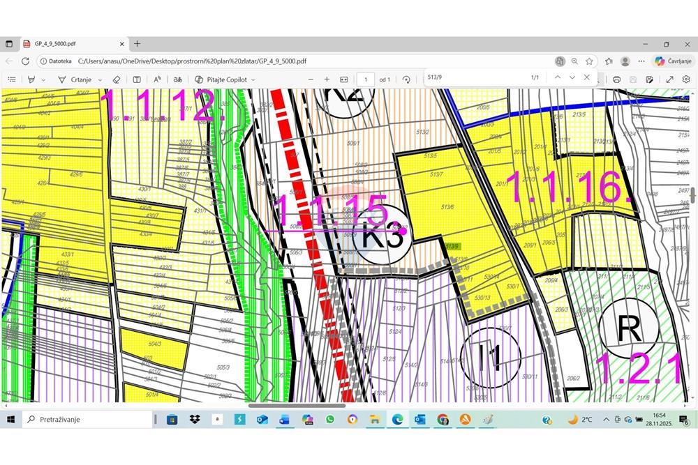Click the Rotate page icon
The height and width of the screenshot is (465, 698).
click(406, 79)
